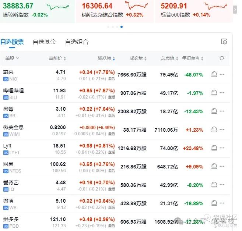The height and width of the screenshot is (231, 242).
Task: Open 网易 stock page
Action: click(x=8, y=164)
